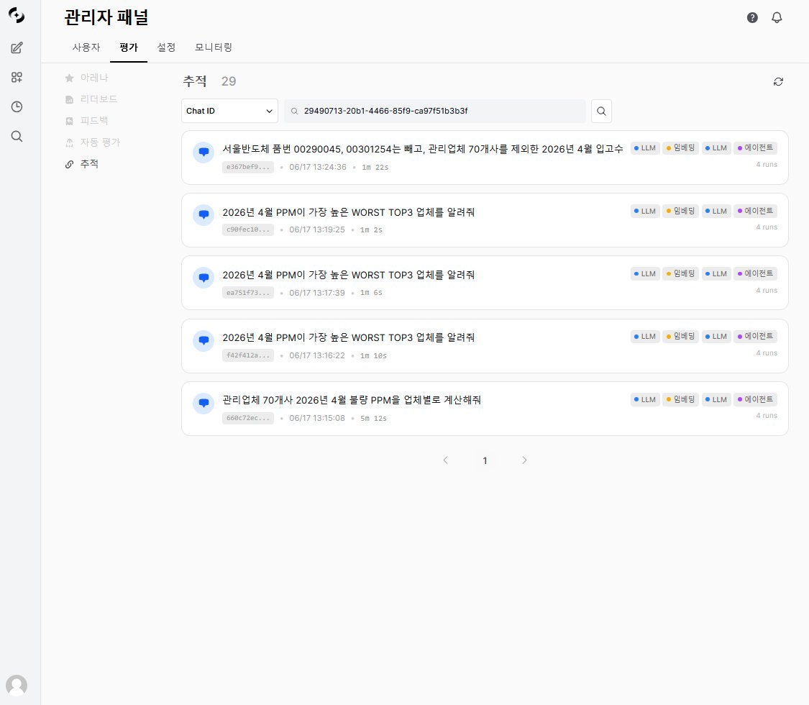This screenshot has width=809, height=705.
Task: Click 임베딩 tag on trace c90fec10
Action: (x=680, y=211)
